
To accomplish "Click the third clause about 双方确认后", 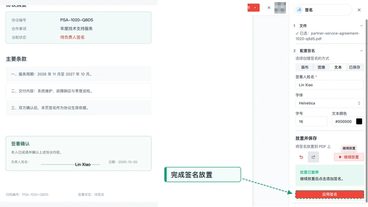I will (x=78, y=108).
